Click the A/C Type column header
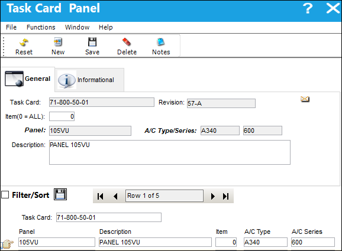 point(257,232)
